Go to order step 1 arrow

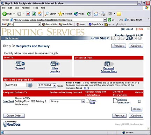114,38
